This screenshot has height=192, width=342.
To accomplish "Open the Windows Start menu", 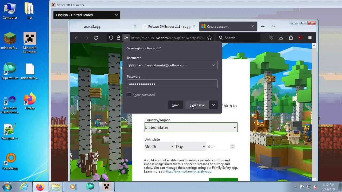I will click(7, 187).
